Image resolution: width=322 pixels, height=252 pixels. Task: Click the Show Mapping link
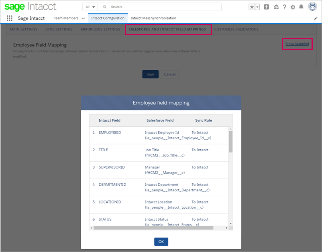tap(297, 44)
